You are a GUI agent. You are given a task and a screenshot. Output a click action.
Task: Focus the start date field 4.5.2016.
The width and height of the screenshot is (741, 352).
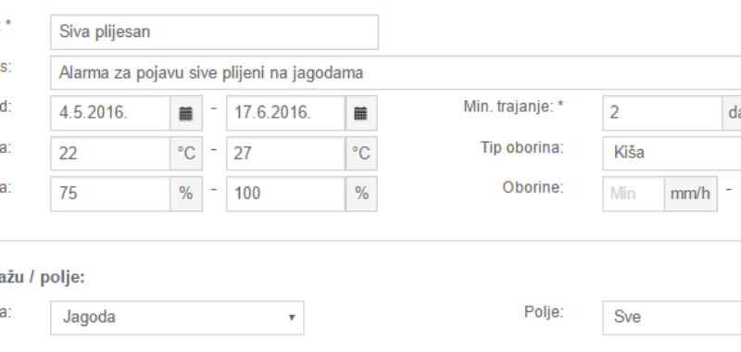pyautogui.click(x=110, y=113)
